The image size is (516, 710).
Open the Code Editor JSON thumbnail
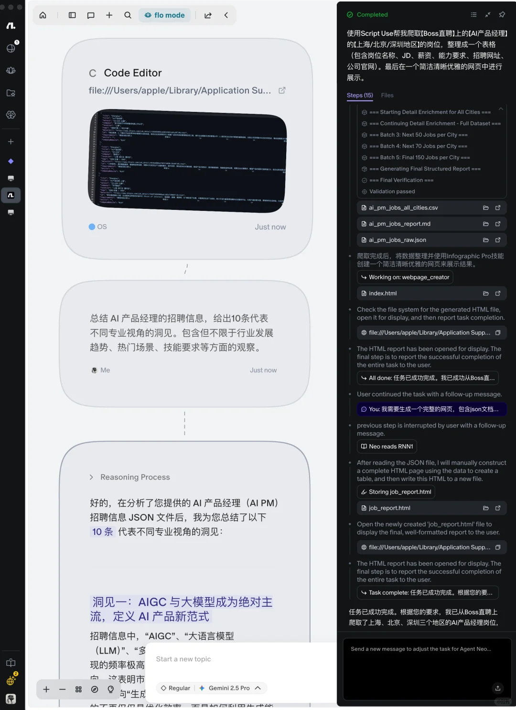[x=188, y=161]
